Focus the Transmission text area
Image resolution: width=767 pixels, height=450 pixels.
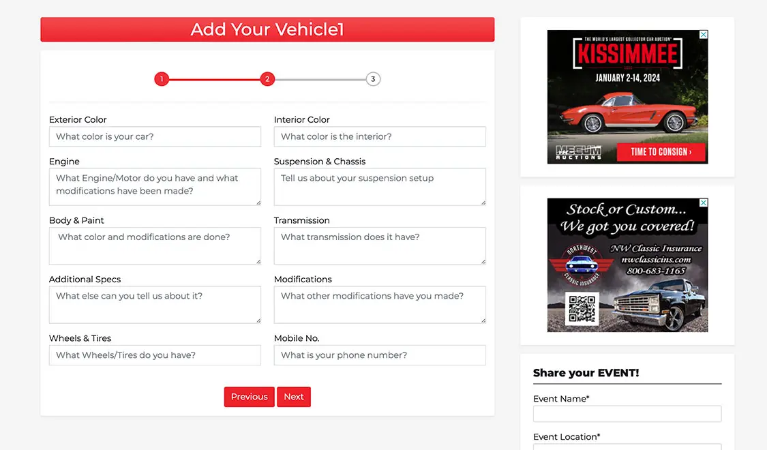[380, 245]
